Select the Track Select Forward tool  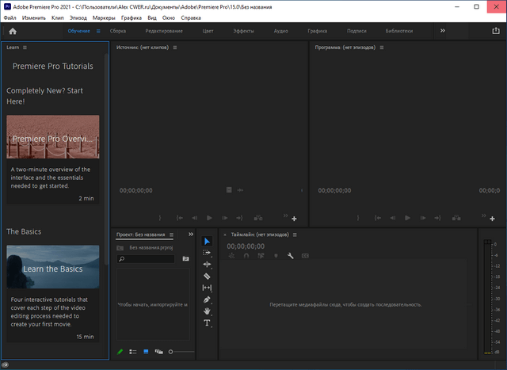pos(207,253)
